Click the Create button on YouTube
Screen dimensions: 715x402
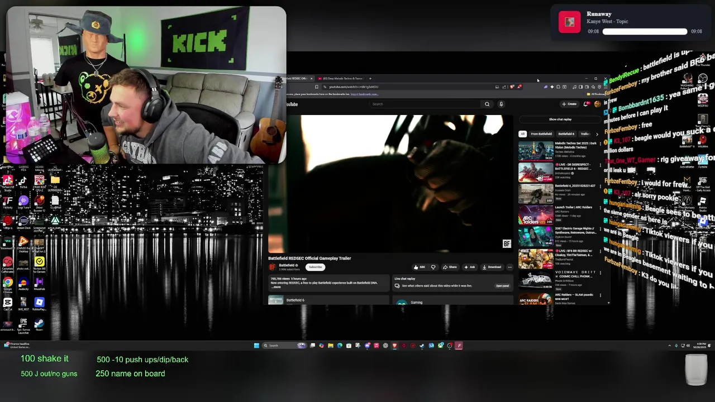click(x=569, y=104)
